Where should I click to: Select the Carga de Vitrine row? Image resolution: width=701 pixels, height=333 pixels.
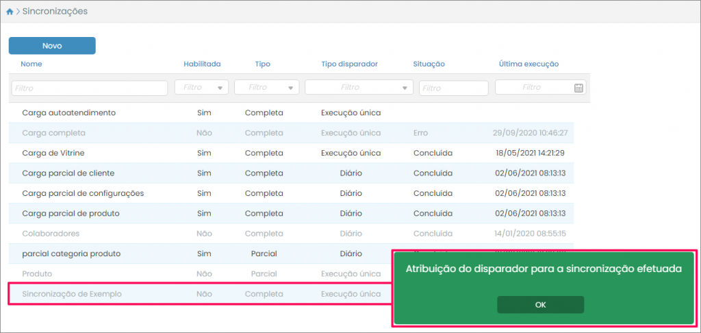pos(53,153)
